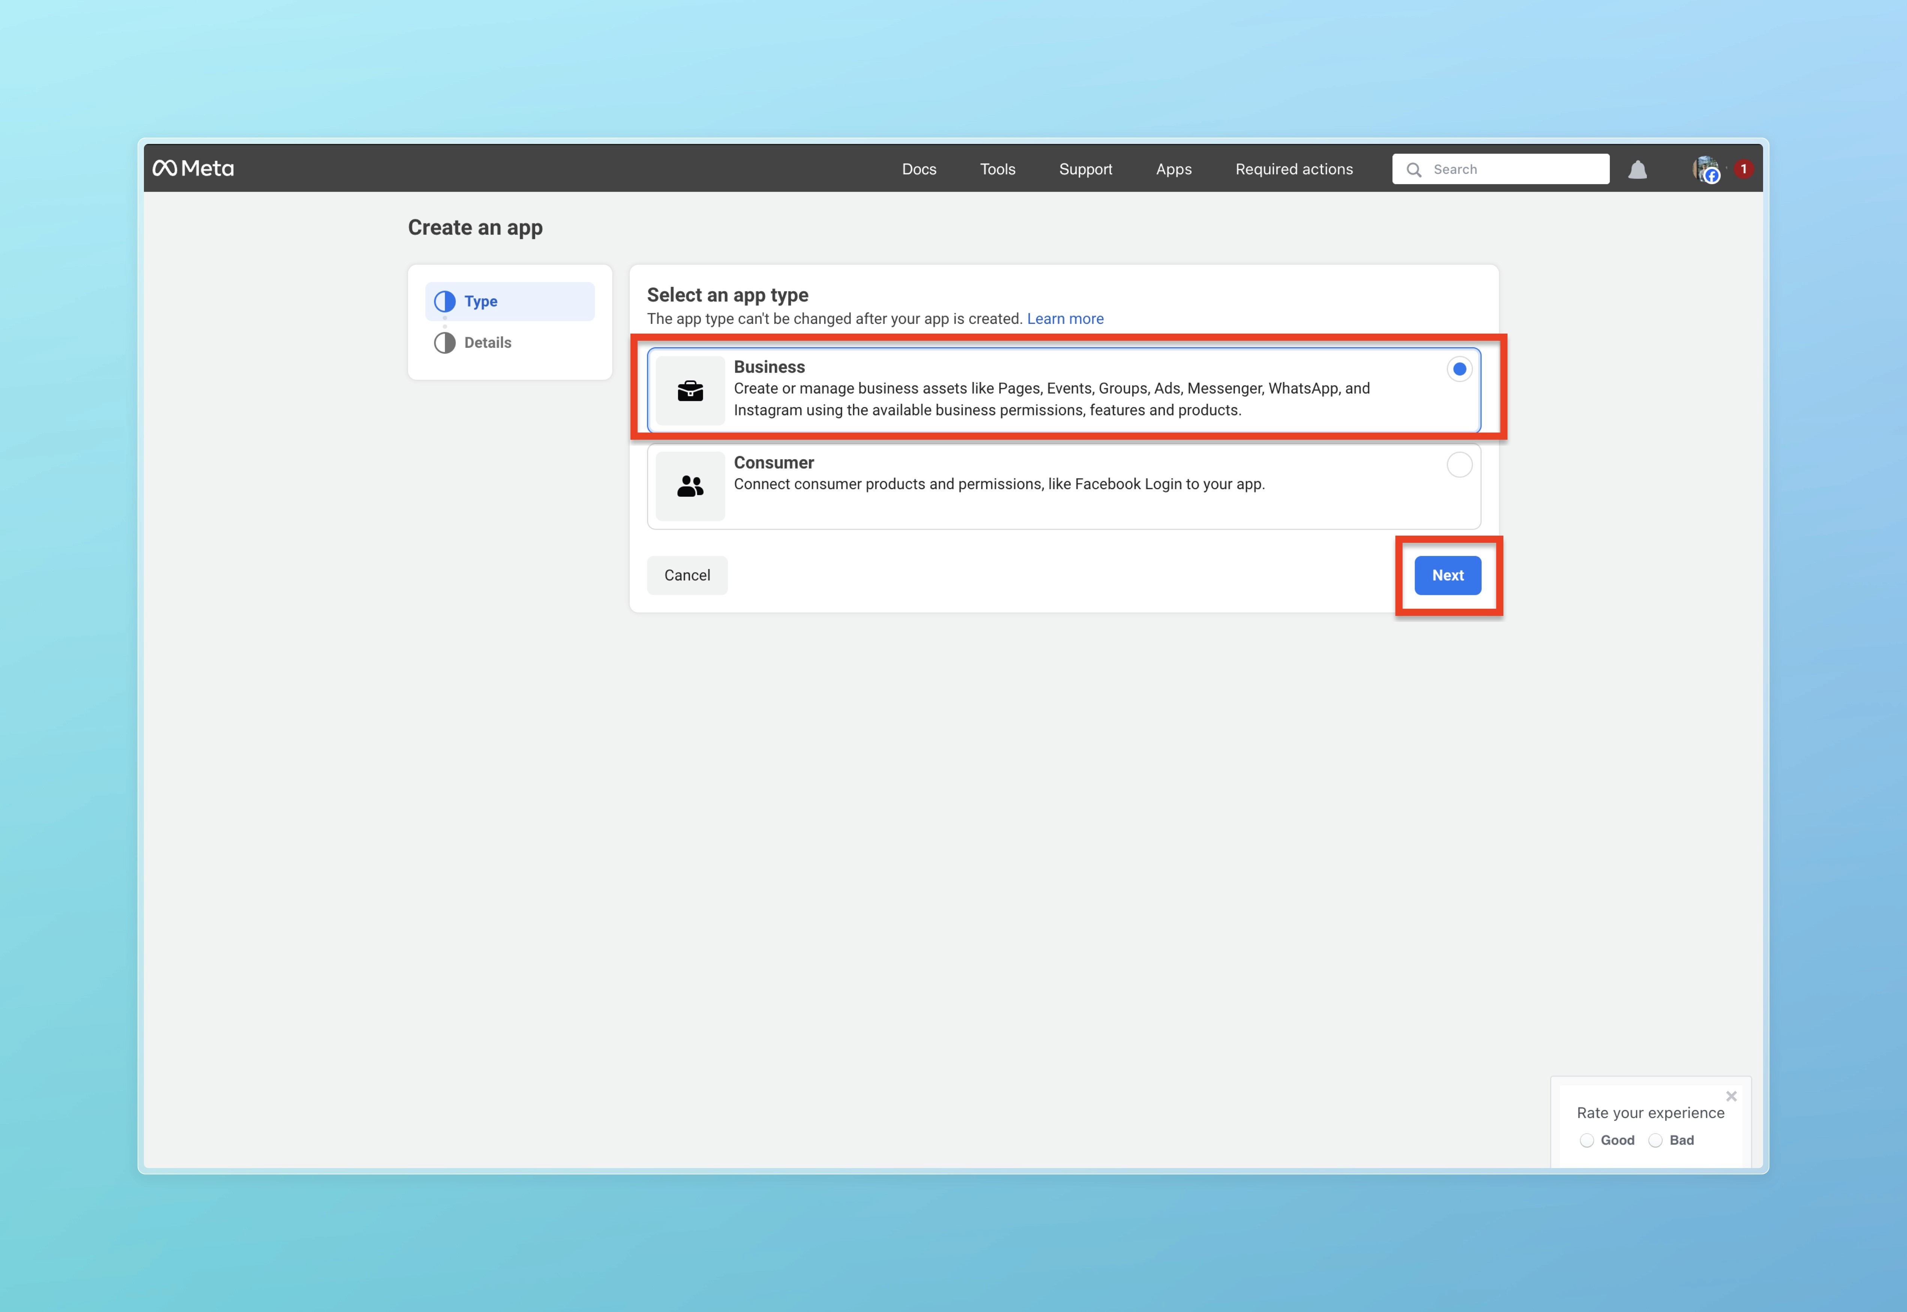Focus the Search input field

[x=1516, y=169]
